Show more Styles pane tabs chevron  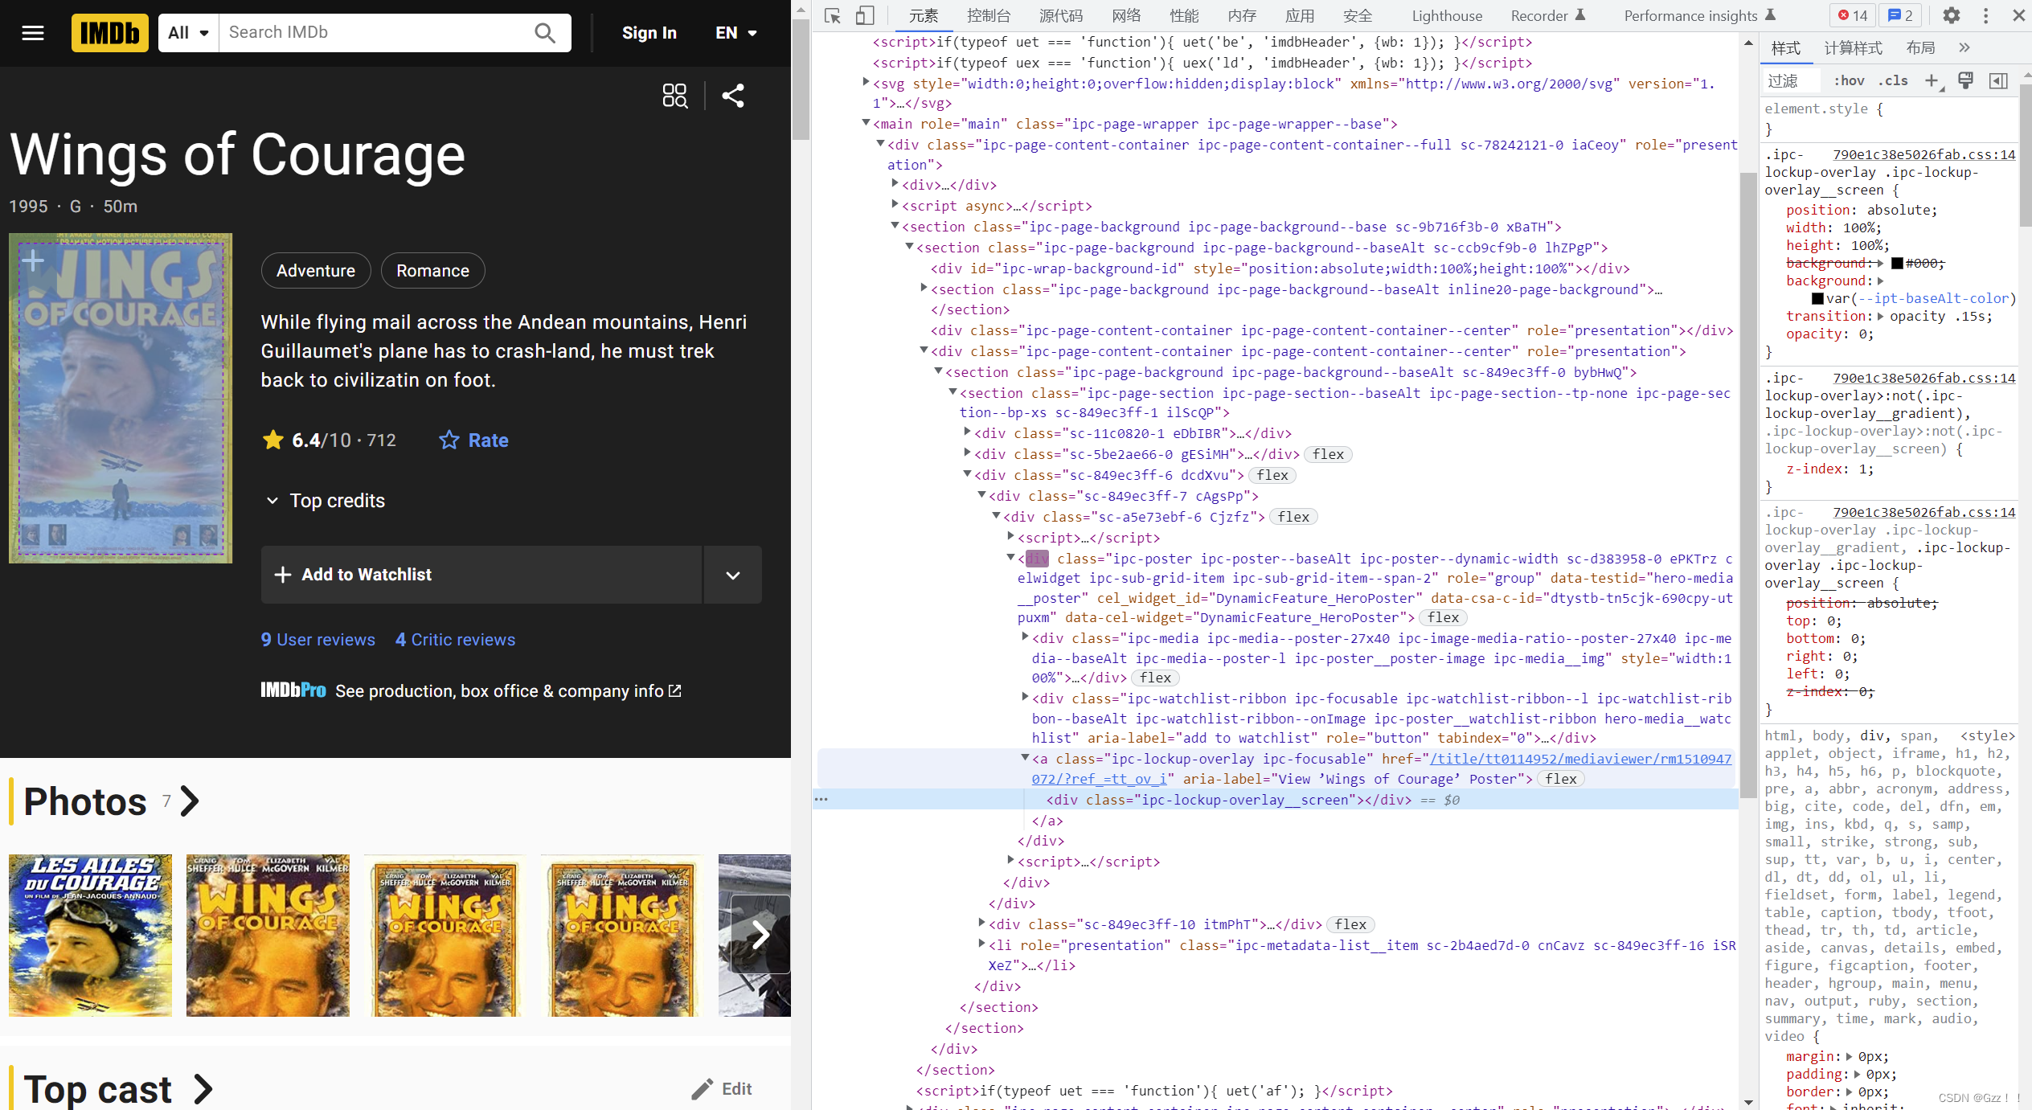[1964, 48]
